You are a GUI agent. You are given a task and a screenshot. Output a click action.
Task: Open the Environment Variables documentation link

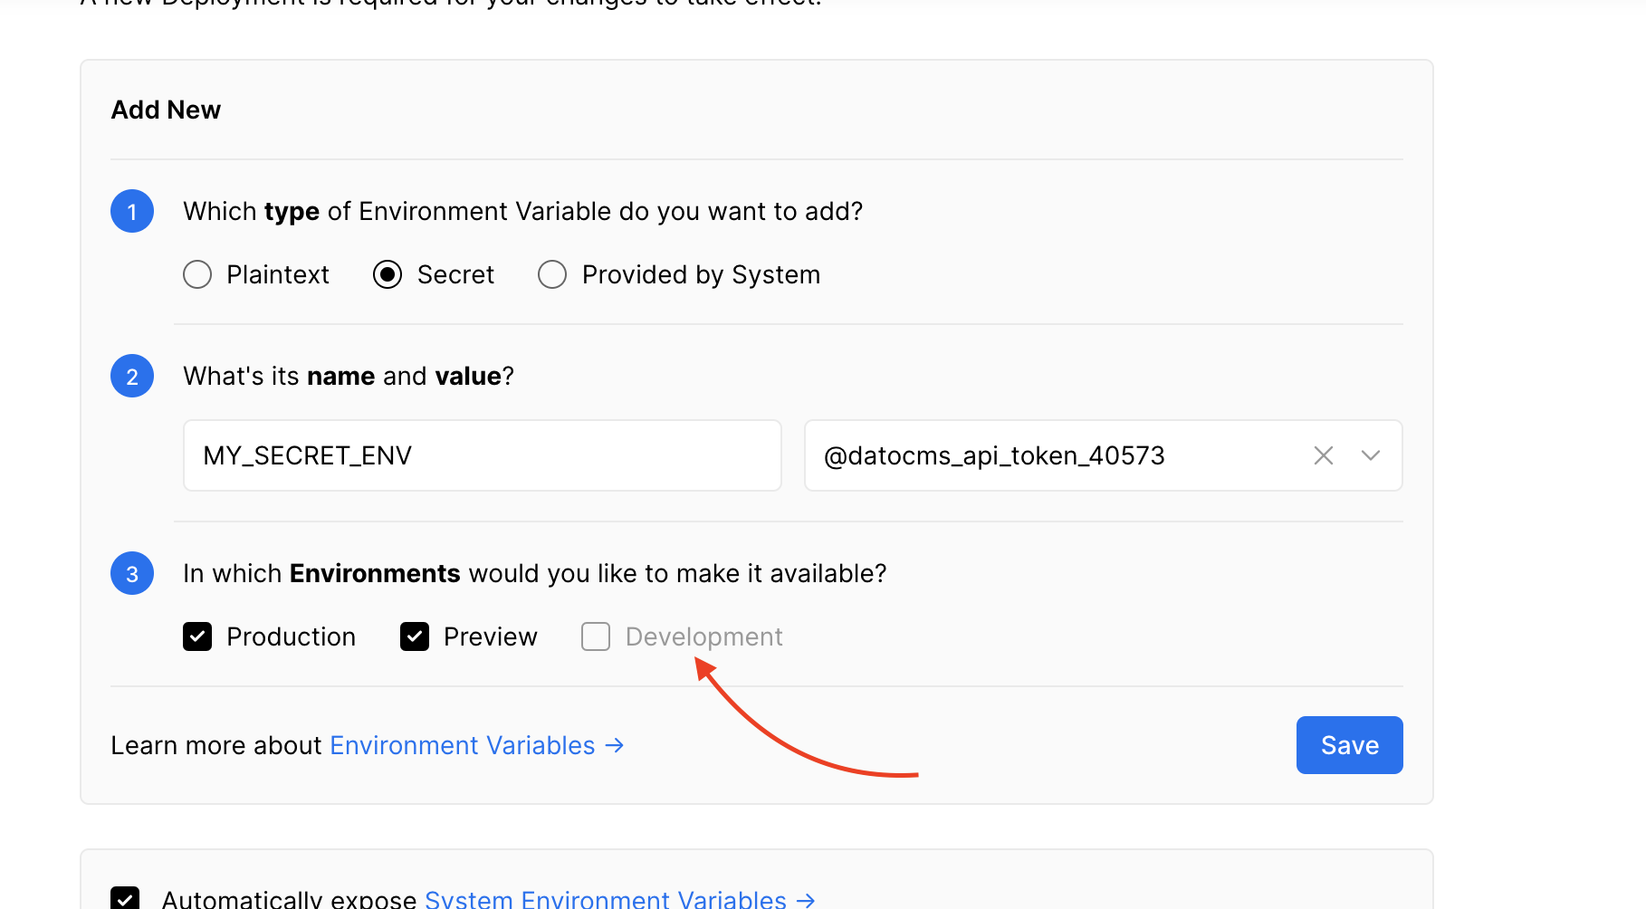pyautogui.click(x=463, y=744)
